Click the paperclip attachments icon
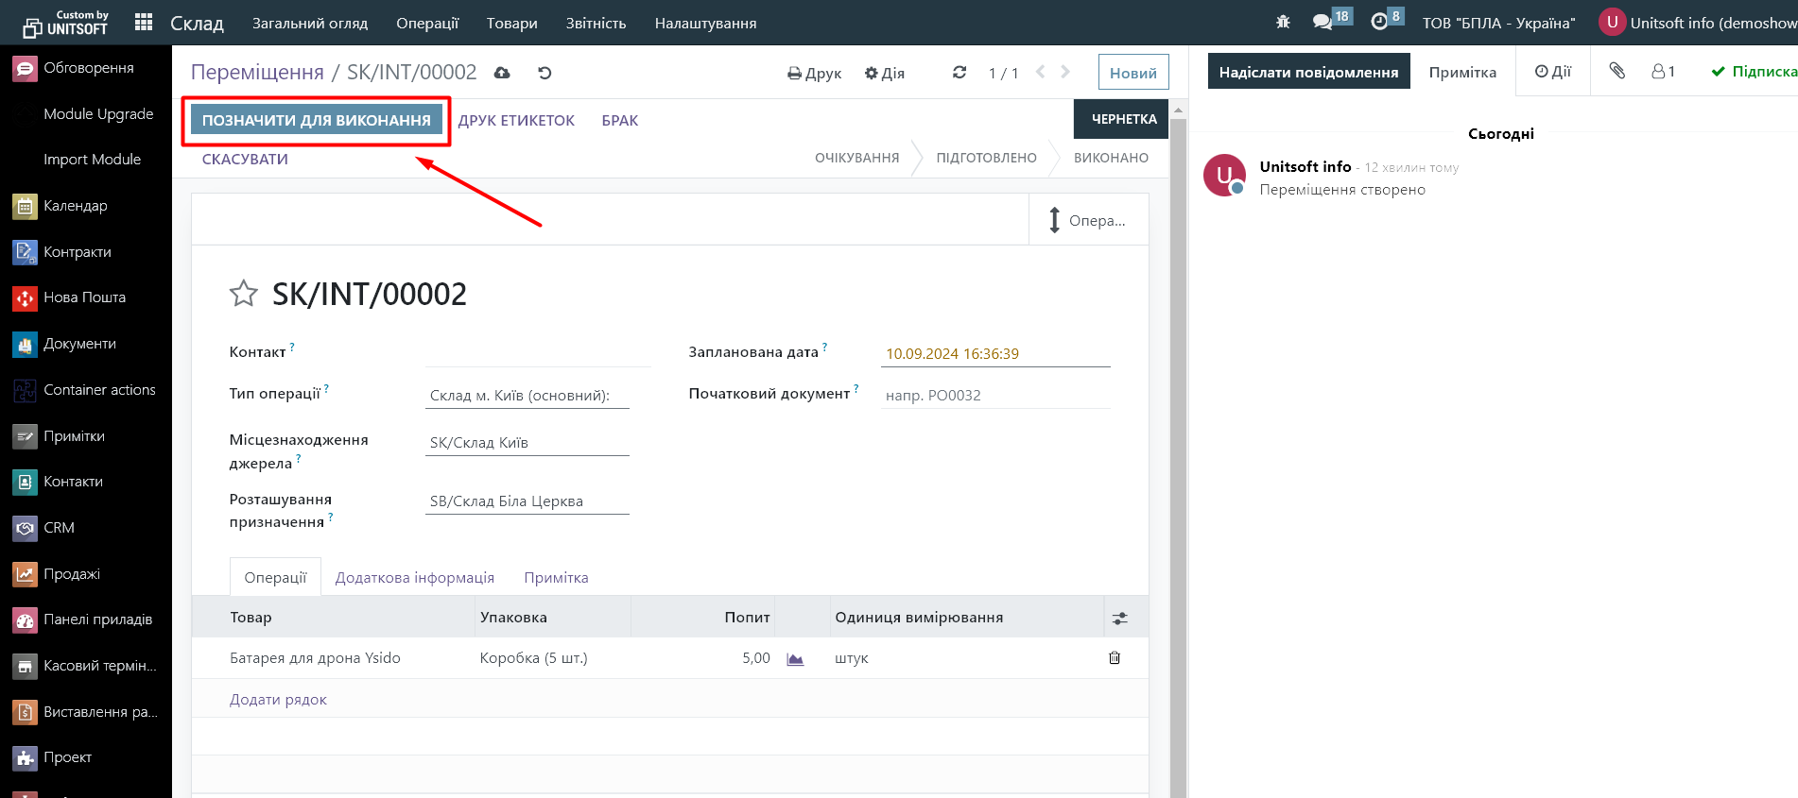The width and height of the screenshot is (1798, 798). pyautogui.click(x=1616, y=72)
